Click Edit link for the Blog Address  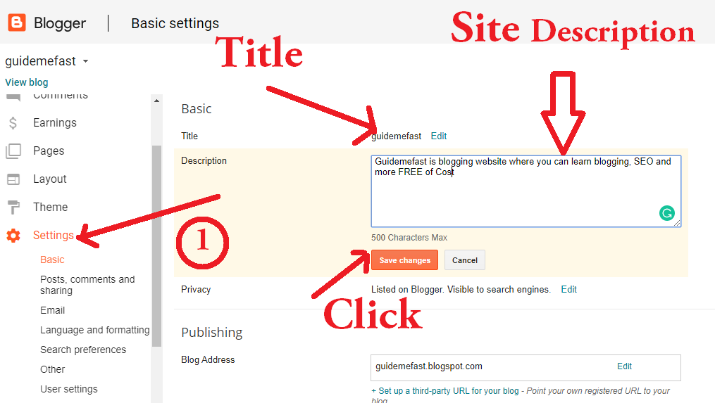coord(624,366)
